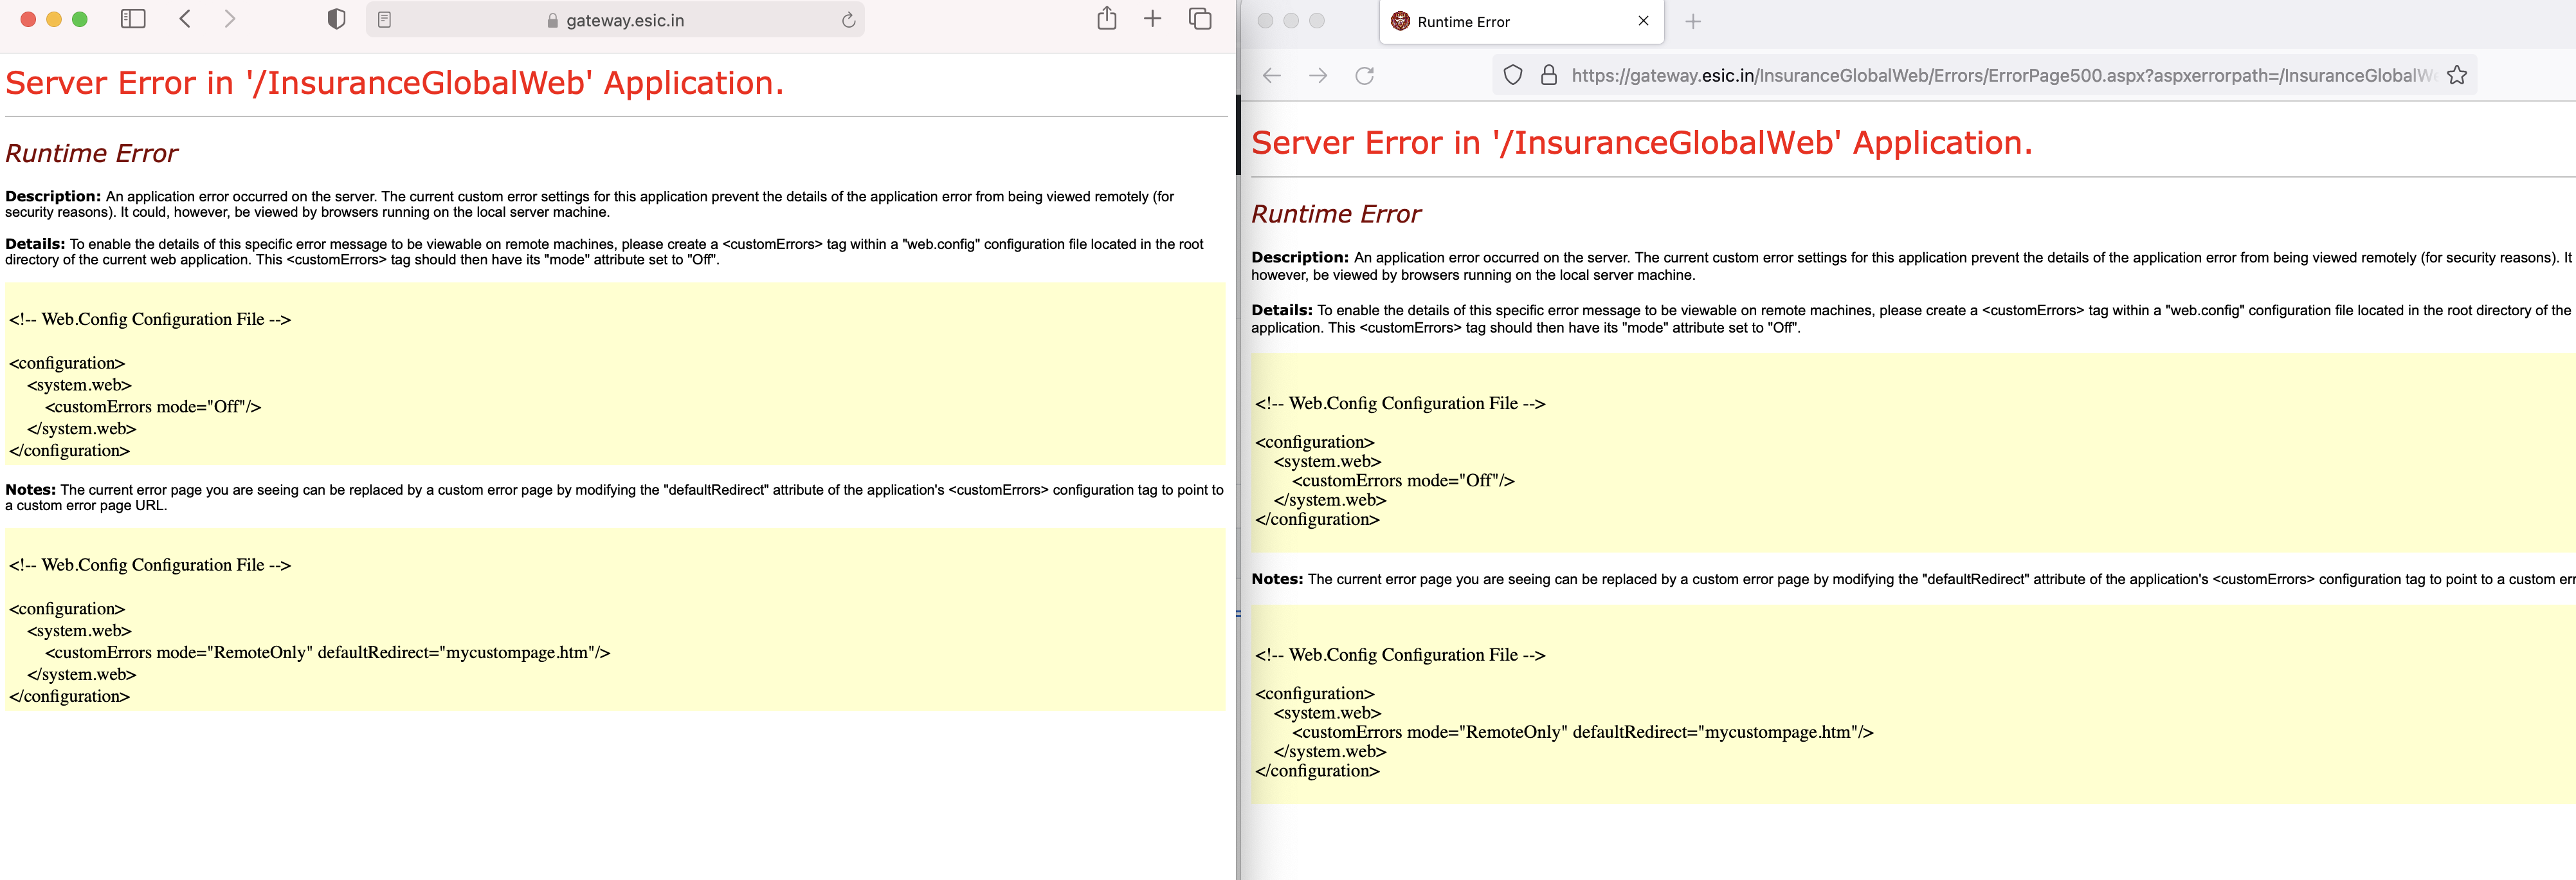Bookmark the page using Firefox's star icon
Screen dimensions: 2576x880
click(x=2458, y=74)
